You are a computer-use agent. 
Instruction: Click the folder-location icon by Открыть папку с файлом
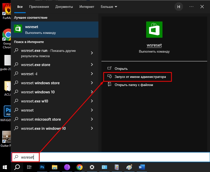tap(109, 84)
